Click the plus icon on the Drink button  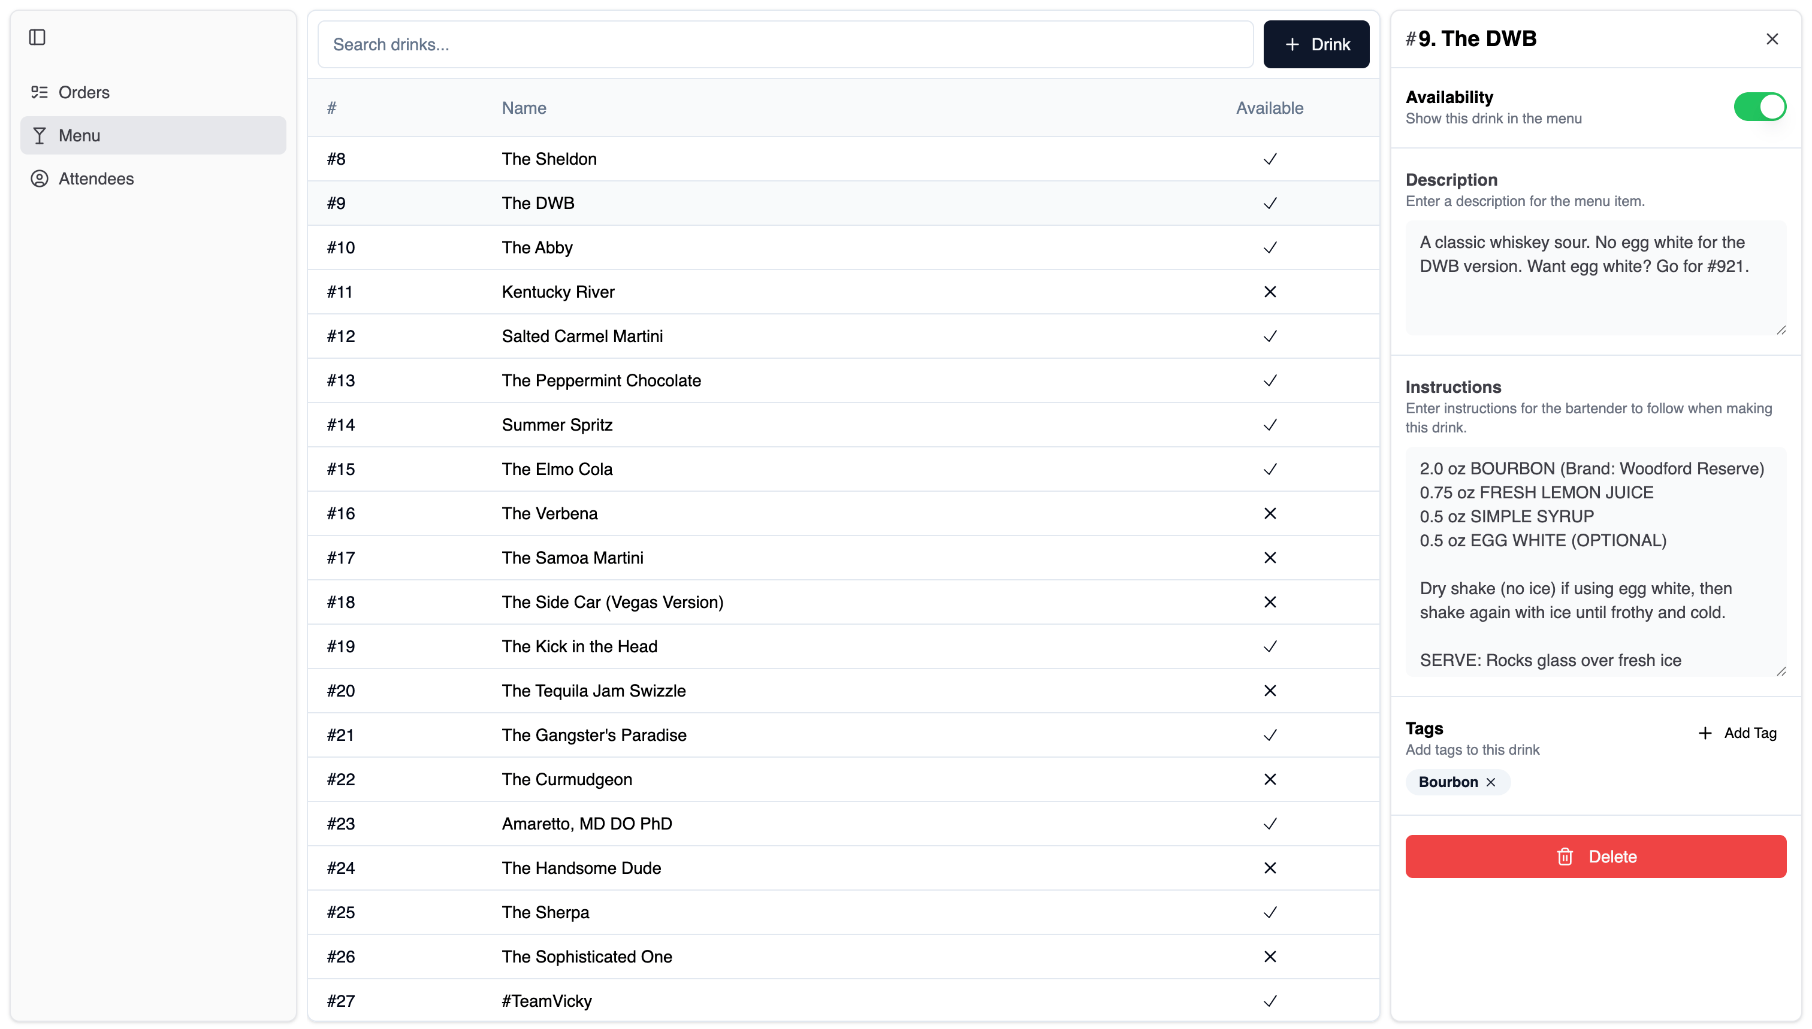(x=1293, y=44)
